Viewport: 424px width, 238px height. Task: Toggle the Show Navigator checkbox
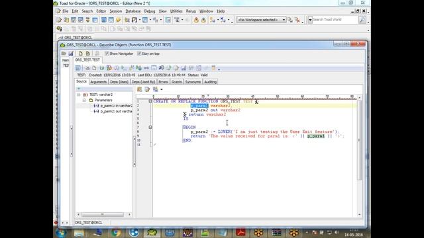[x=107, y=54]
